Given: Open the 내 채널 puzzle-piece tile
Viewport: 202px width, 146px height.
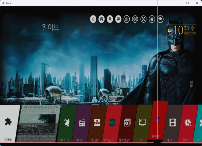Looking at the screenshot, I should click(9, 123).
